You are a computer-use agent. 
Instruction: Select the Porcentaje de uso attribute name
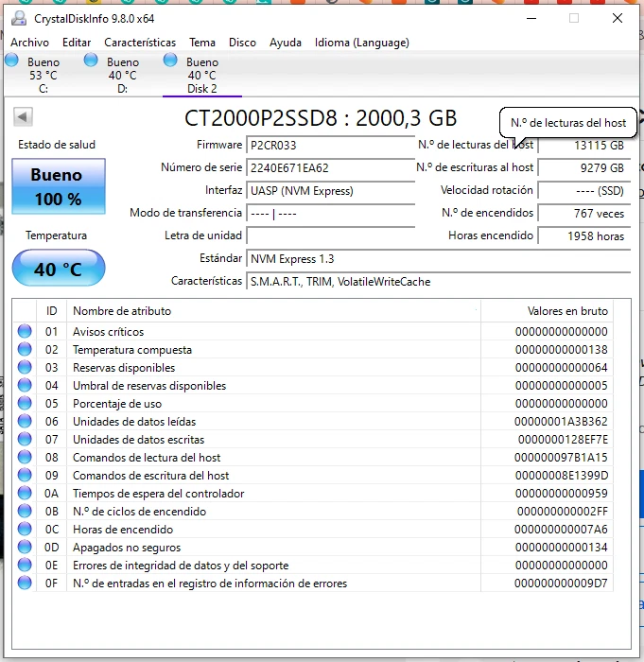(117, 404)
